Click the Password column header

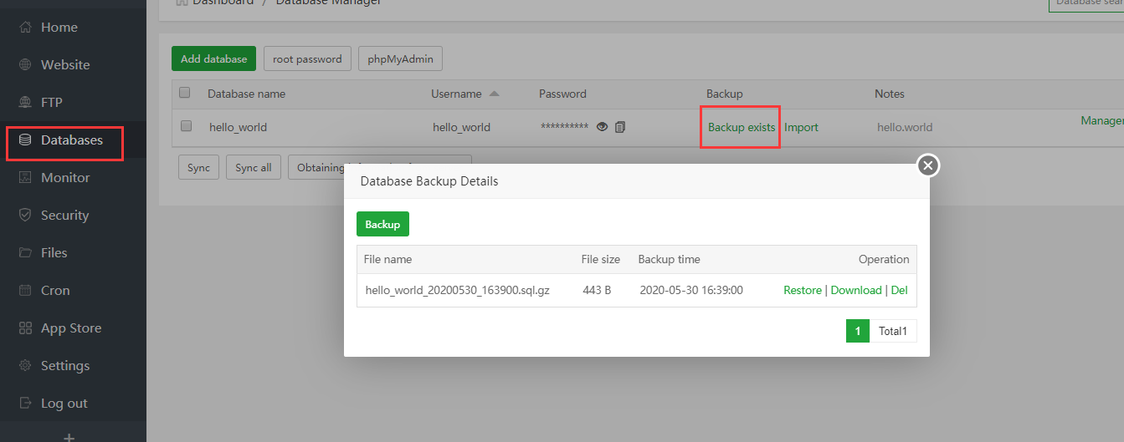click(x=562, y=94)
